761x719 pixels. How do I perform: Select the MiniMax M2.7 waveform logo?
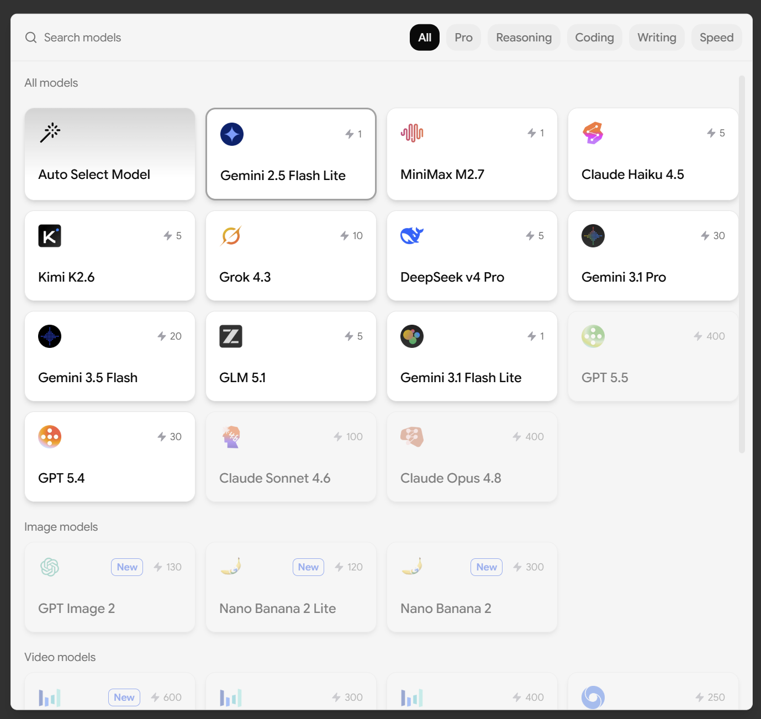pyautogui.click(x=412, y=133)
